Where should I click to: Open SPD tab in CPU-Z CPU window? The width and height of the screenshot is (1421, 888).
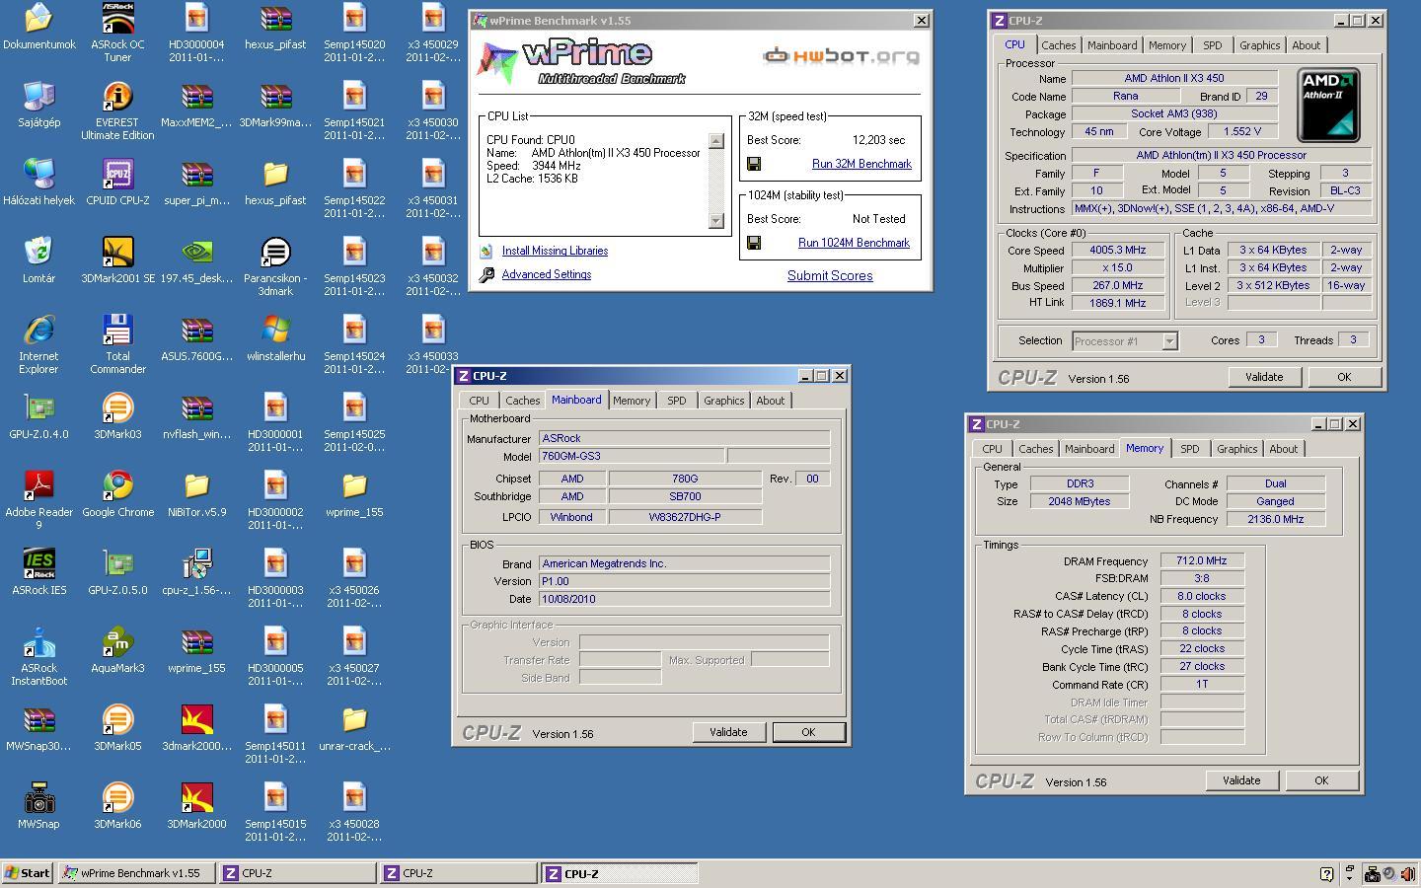coord(1212,45)
